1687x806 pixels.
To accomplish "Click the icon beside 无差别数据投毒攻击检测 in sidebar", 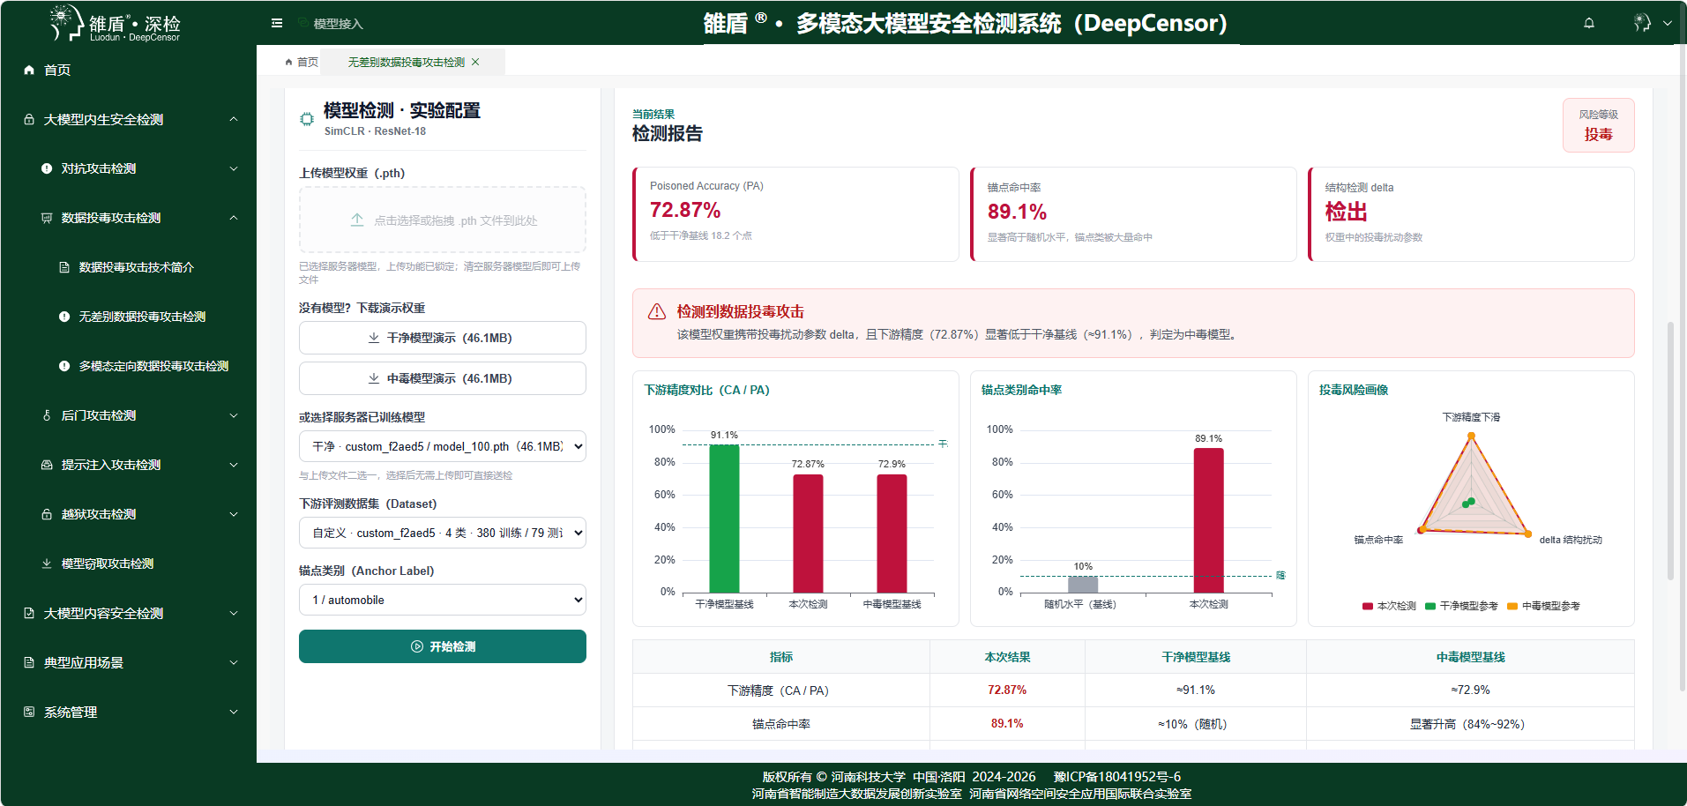I will (x=64, y=317).
